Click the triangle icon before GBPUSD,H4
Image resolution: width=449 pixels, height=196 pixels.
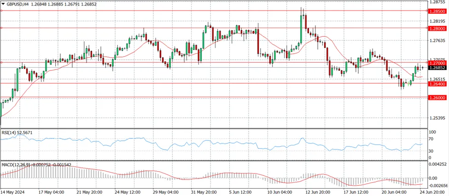point(3,4)
